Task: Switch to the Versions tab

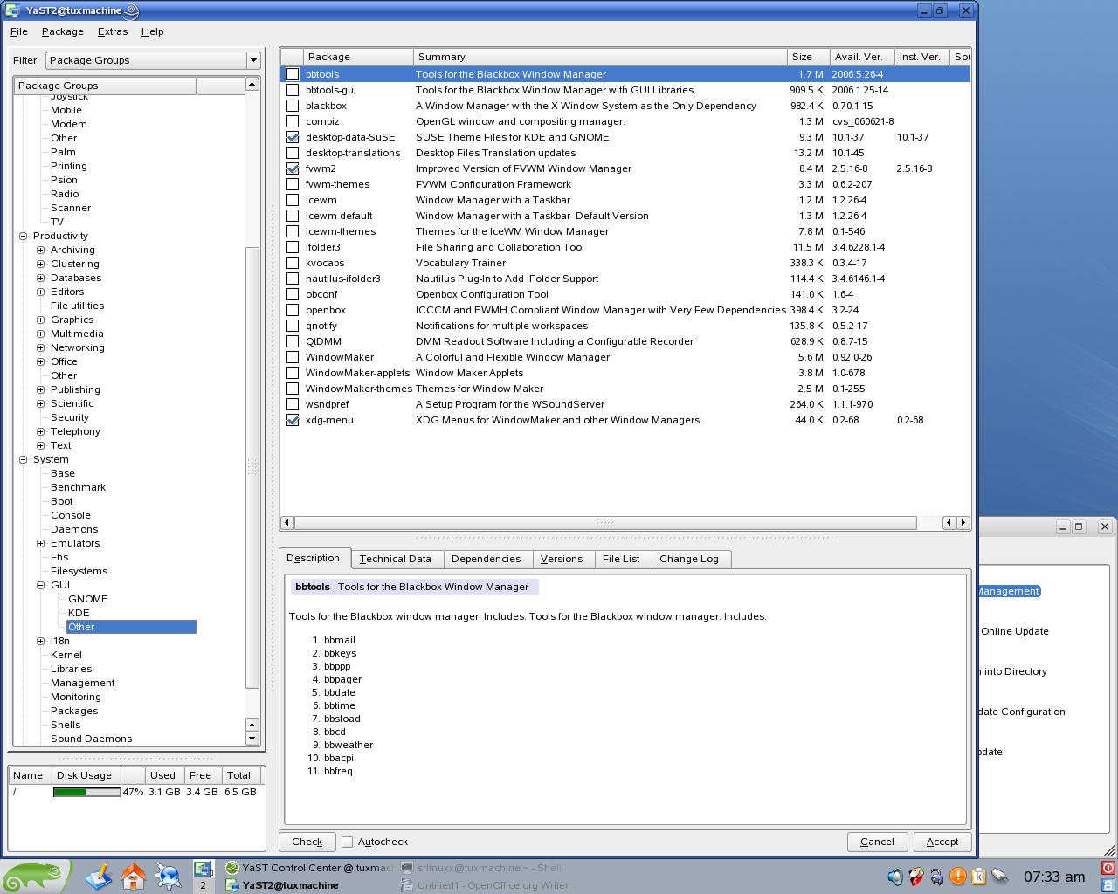Action: pyautogui.click(x=562, y=559)
